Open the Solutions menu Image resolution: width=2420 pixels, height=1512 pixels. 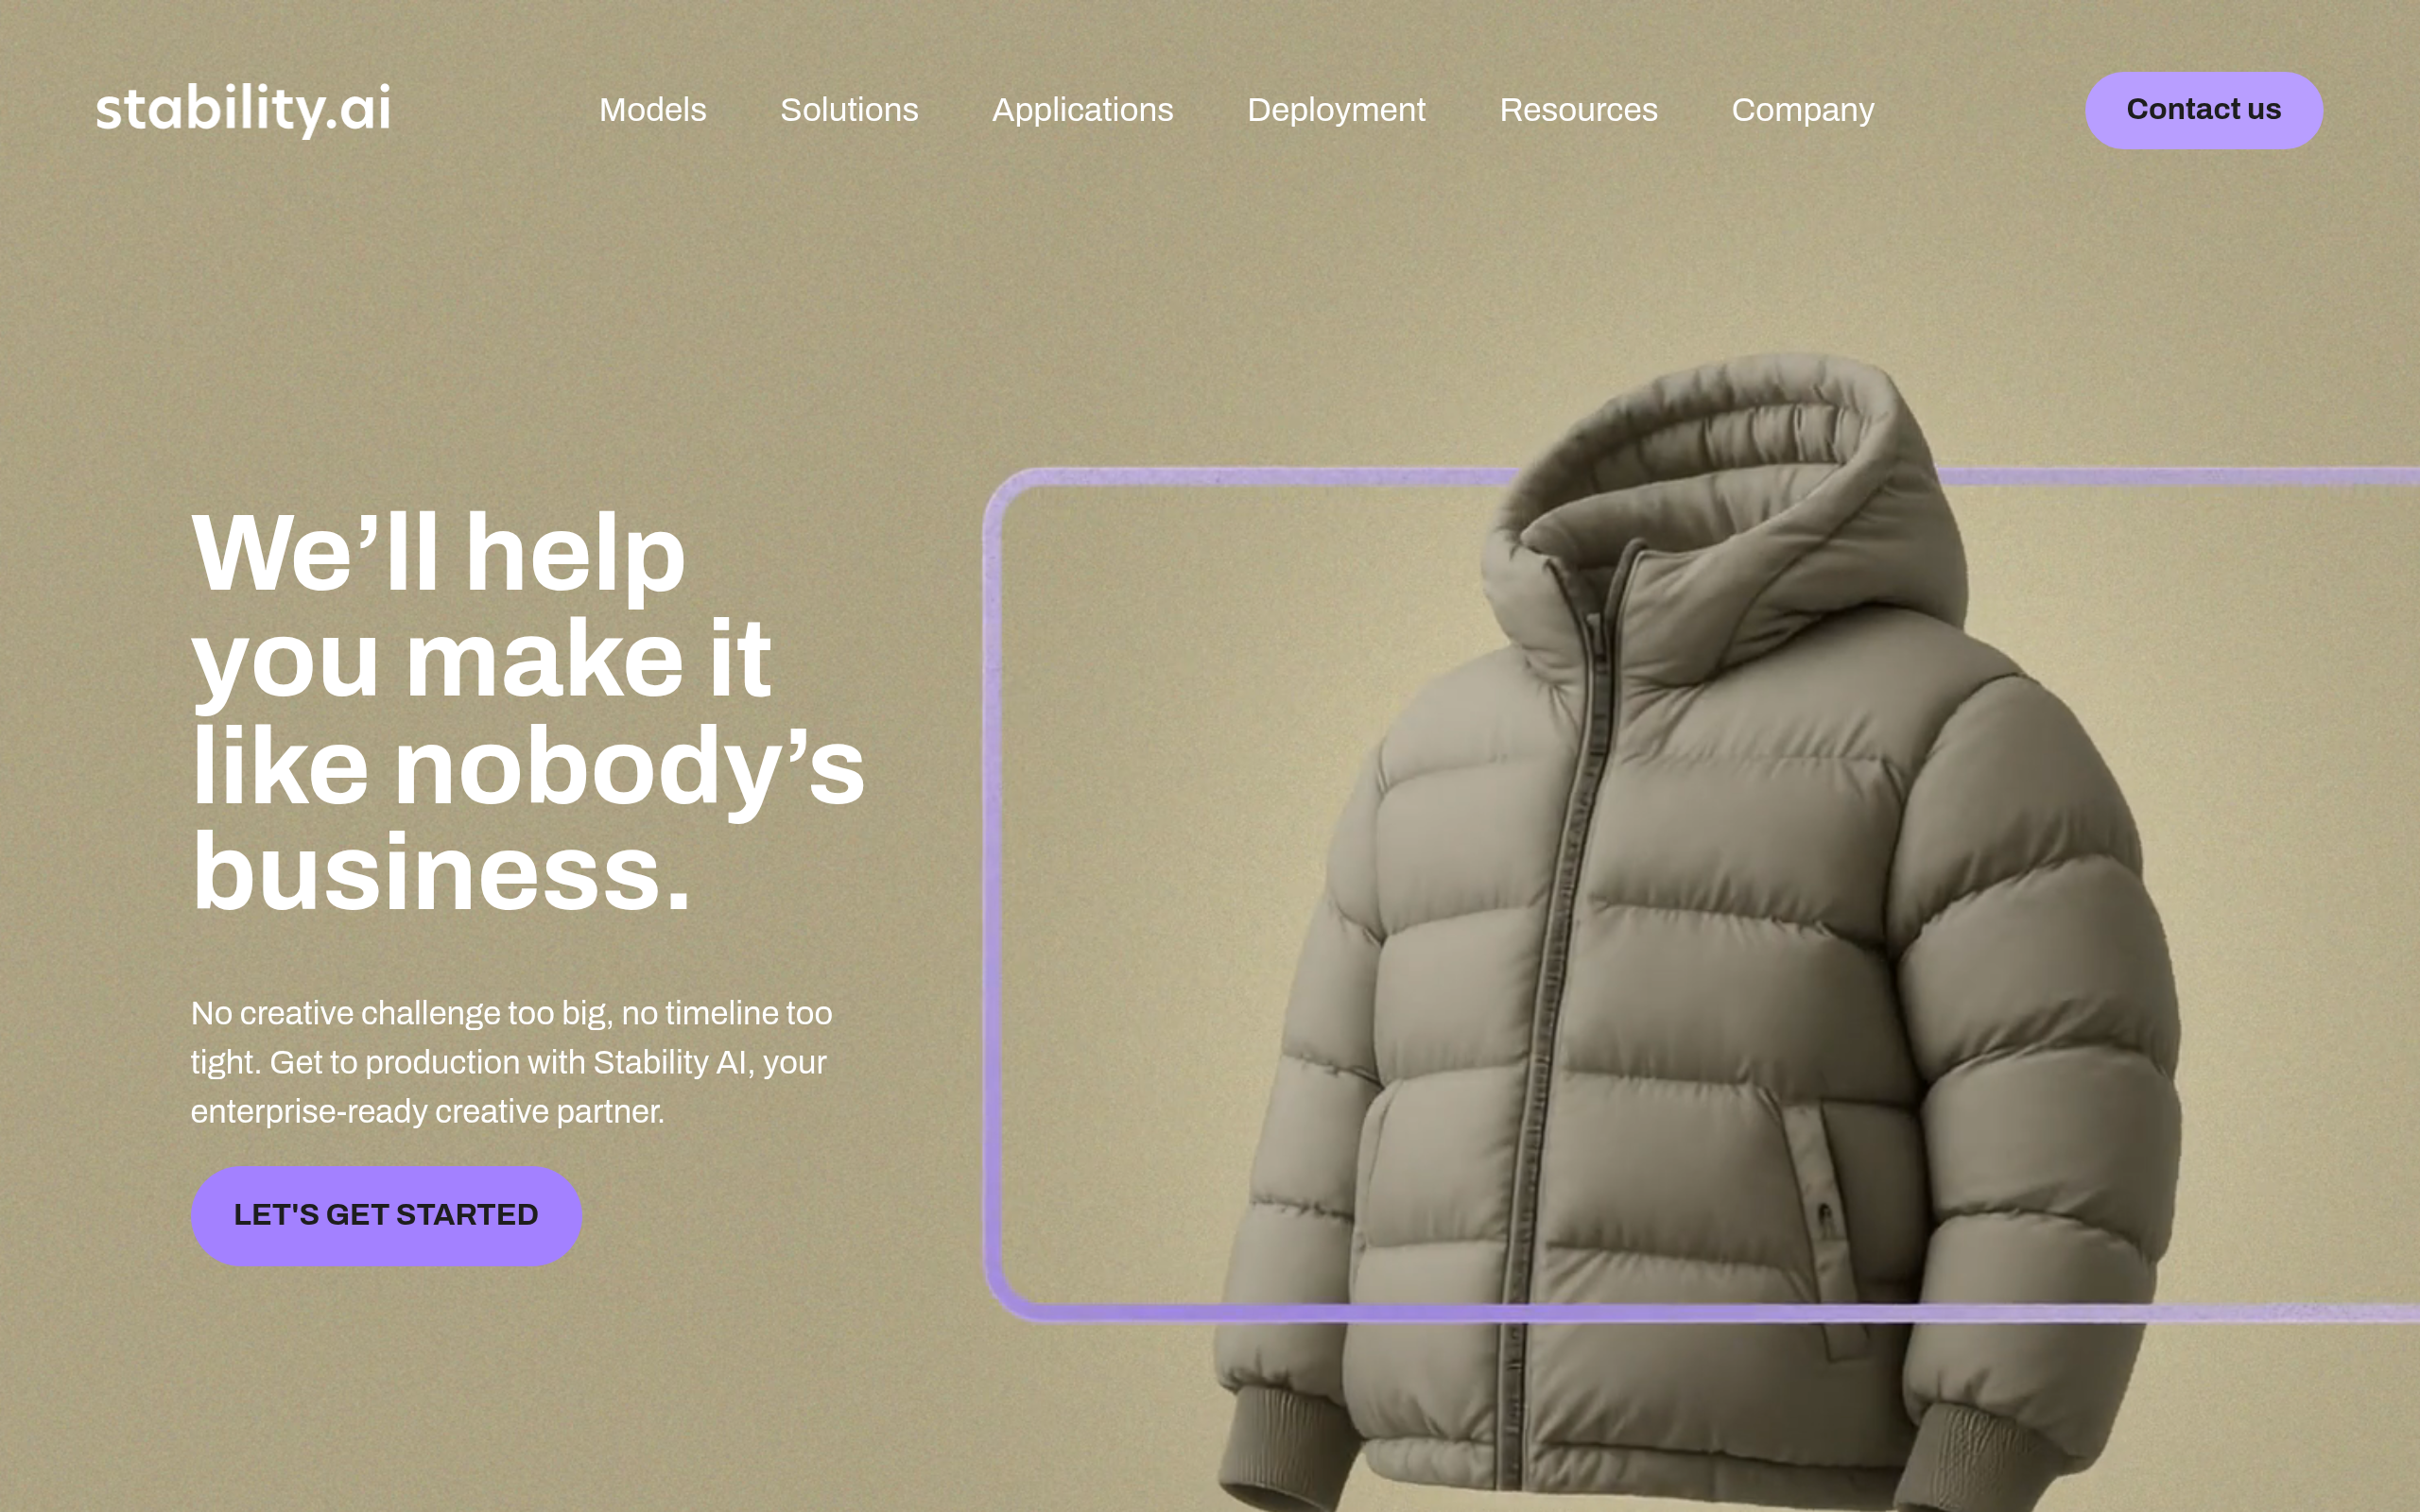tap(849, 110)
